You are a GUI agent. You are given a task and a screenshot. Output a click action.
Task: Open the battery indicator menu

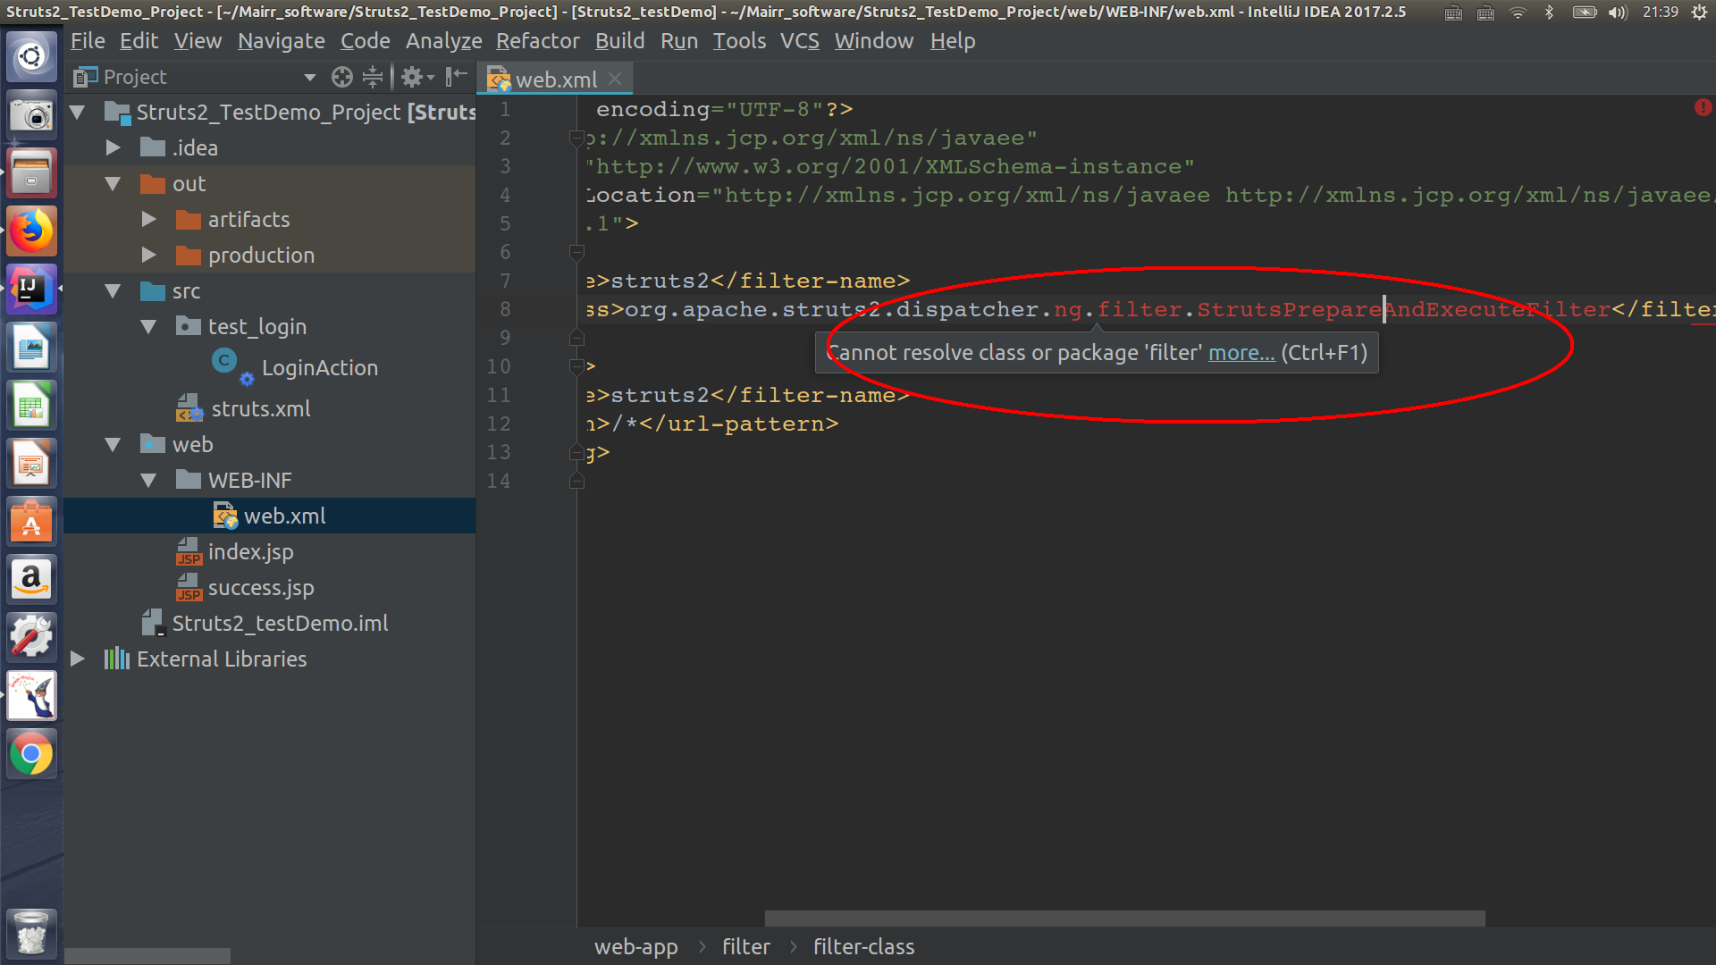point(1584,13)
